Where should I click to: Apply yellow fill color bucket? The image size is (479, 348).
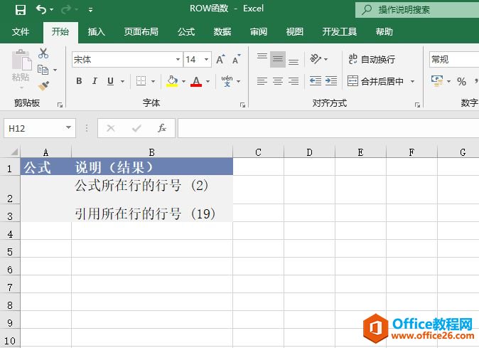coord(172,81)
